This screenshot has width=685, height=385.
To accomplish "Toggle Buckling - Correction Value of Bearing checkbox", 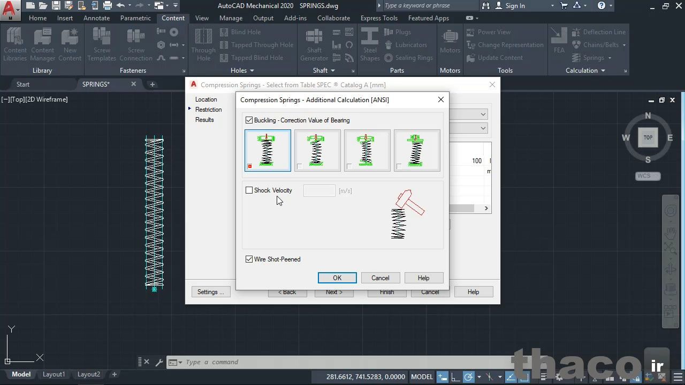I will click(249, 120).
